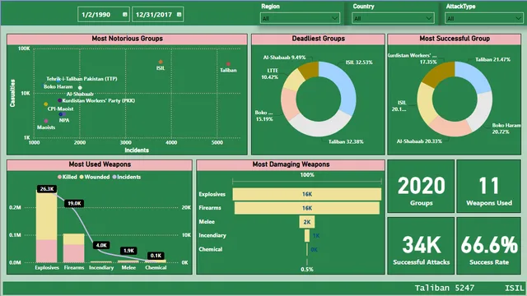Click the 0.1K data label above Chemical
This screenshot has height=296, width=527.
[156, 256]
